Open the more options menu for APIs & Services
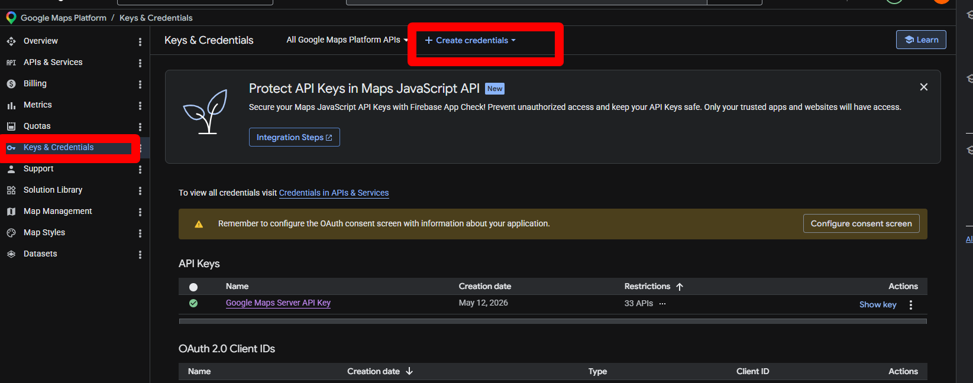Viewport: 973px width, 383px height. (140, 63)
